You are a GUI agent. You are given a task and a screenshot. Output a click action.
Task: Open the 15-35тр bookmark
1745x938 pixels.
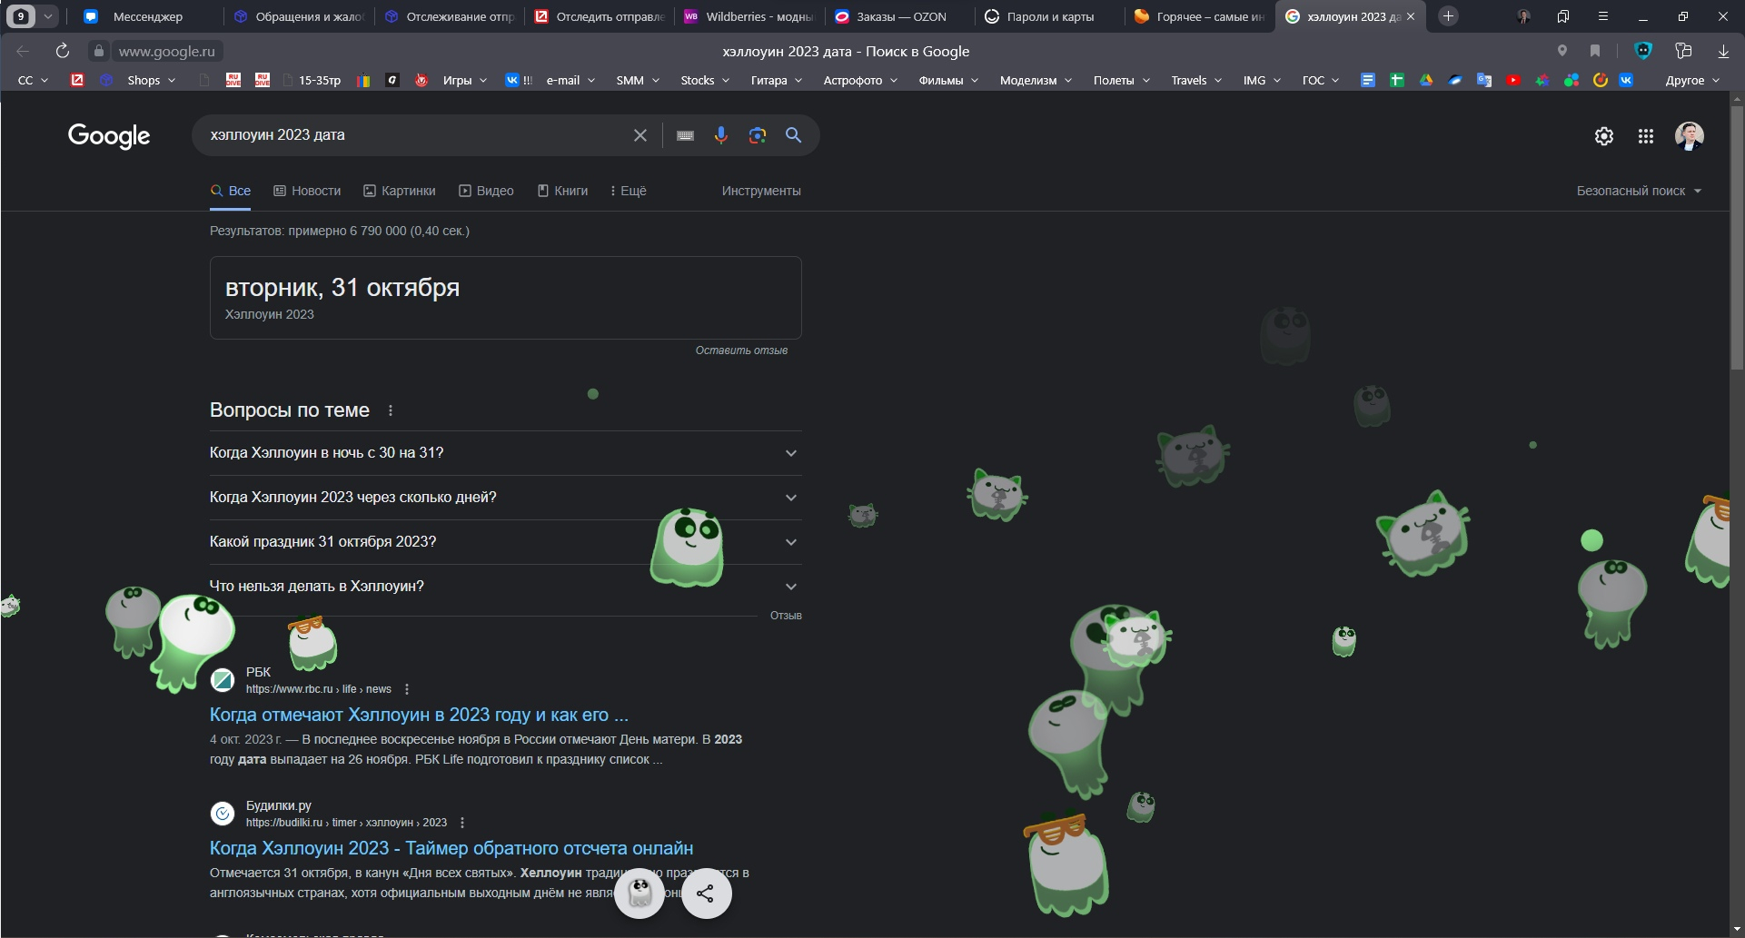(312, 80)
